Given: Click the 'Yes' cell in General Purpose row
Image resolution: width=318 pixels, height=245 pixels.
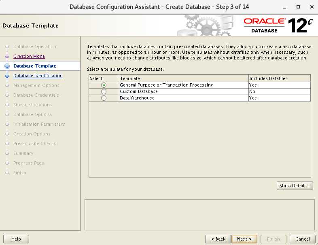Looking at the screenshot, I should click(x=280, y=85).
